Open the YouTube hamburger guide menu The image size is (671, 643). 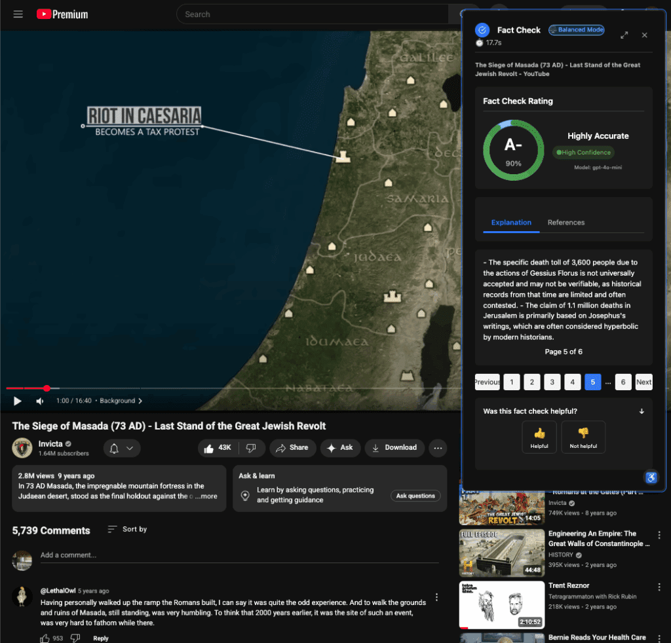(18, 14)
